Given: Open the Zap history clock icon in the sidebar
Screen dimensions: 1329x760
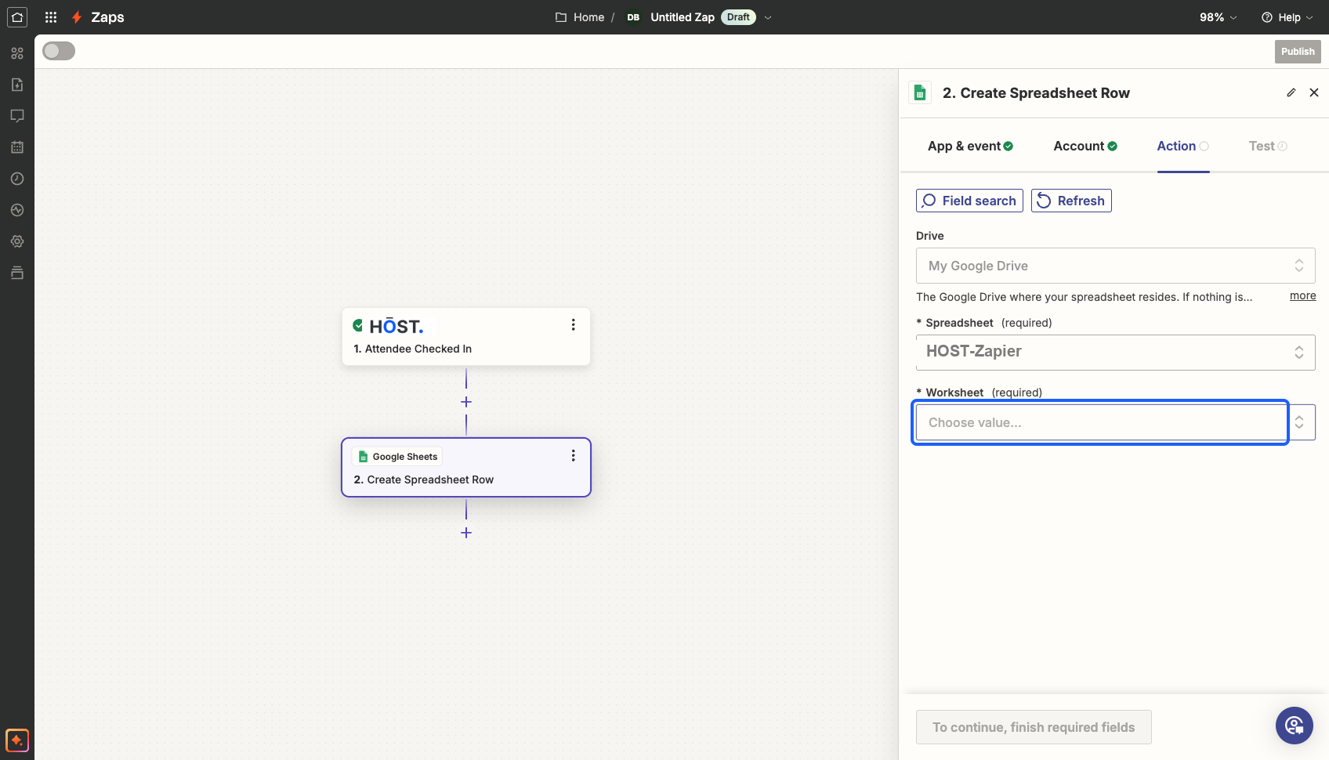Looking at the screenshot, I should [x=17, y=179].
